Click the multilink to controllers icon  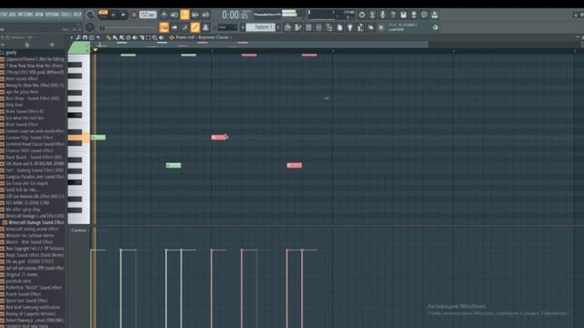pyautogui.click(x=205, y=27)
